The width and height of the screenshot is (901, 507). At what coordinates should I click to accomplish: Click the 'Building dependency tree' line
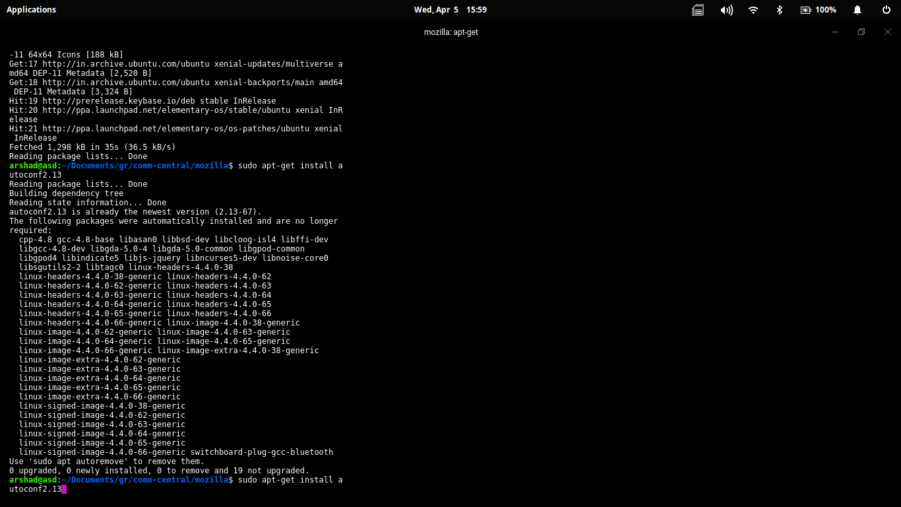click(67, 193)
